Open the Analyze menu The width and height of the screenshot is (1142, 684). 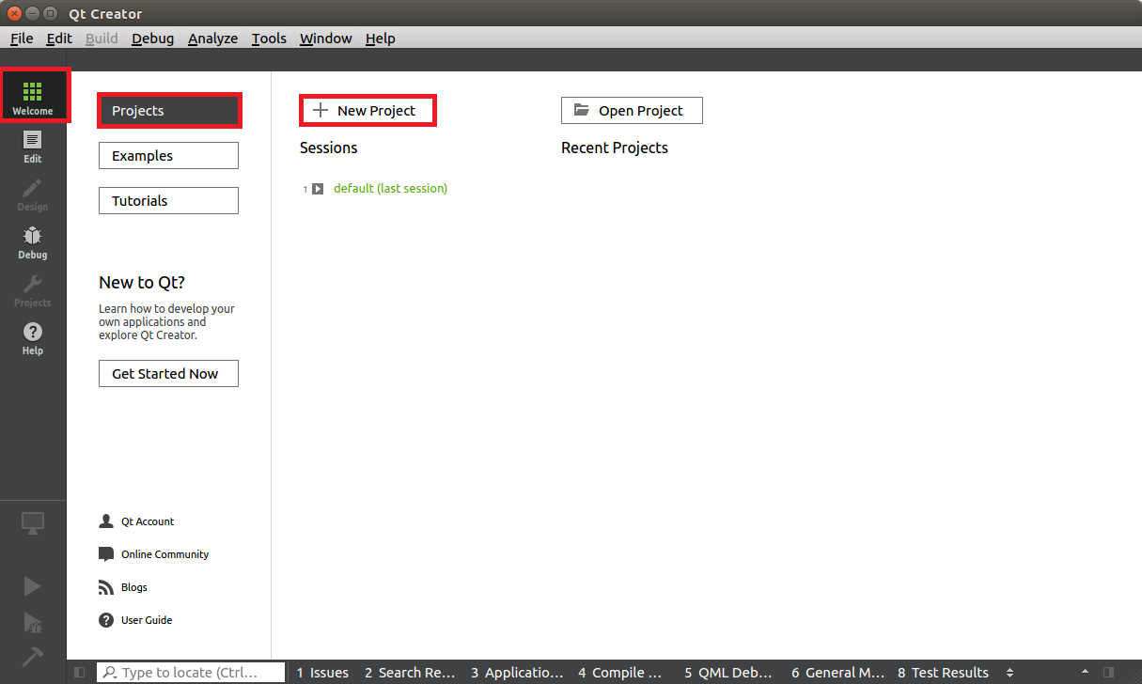tap(212, 39)
